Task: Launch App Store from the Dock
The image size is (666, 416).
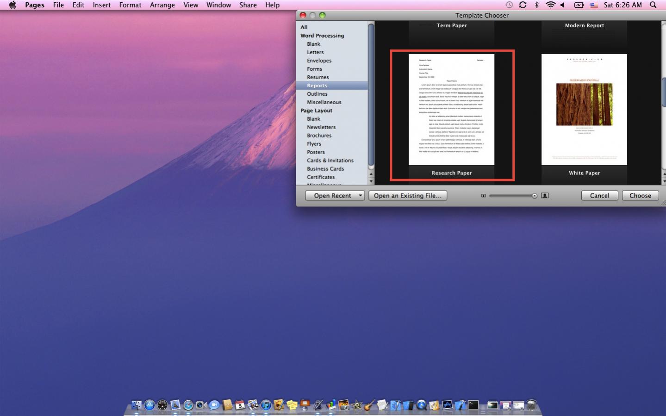Action: 149,405
